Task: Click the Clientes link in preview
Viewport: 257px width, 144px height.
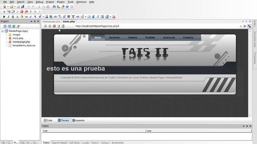Action: (133, 38)
